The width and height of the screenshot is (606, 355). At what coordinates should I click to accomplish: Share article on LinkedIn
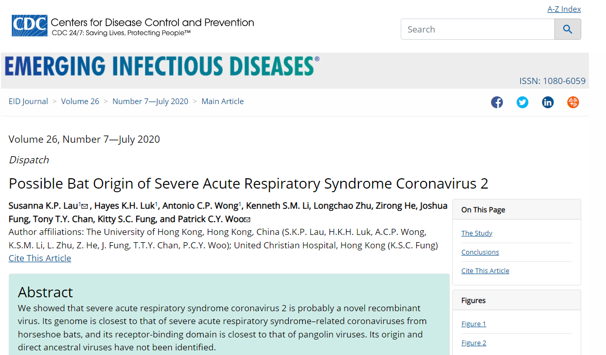pos(548,103)
